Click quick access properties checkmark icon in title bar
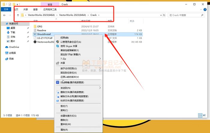 10,4
